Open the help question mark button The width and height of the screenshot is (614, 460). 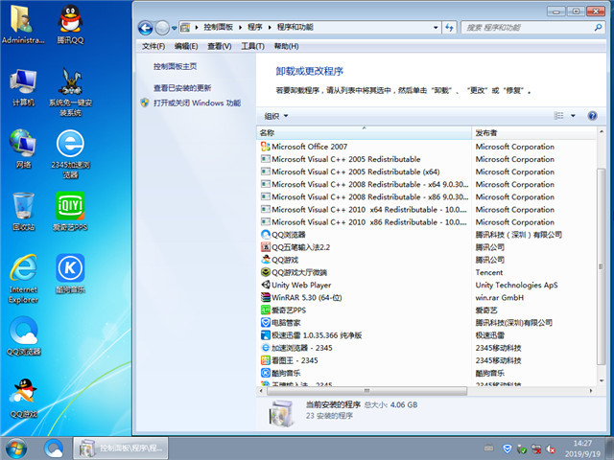(592, 116)
